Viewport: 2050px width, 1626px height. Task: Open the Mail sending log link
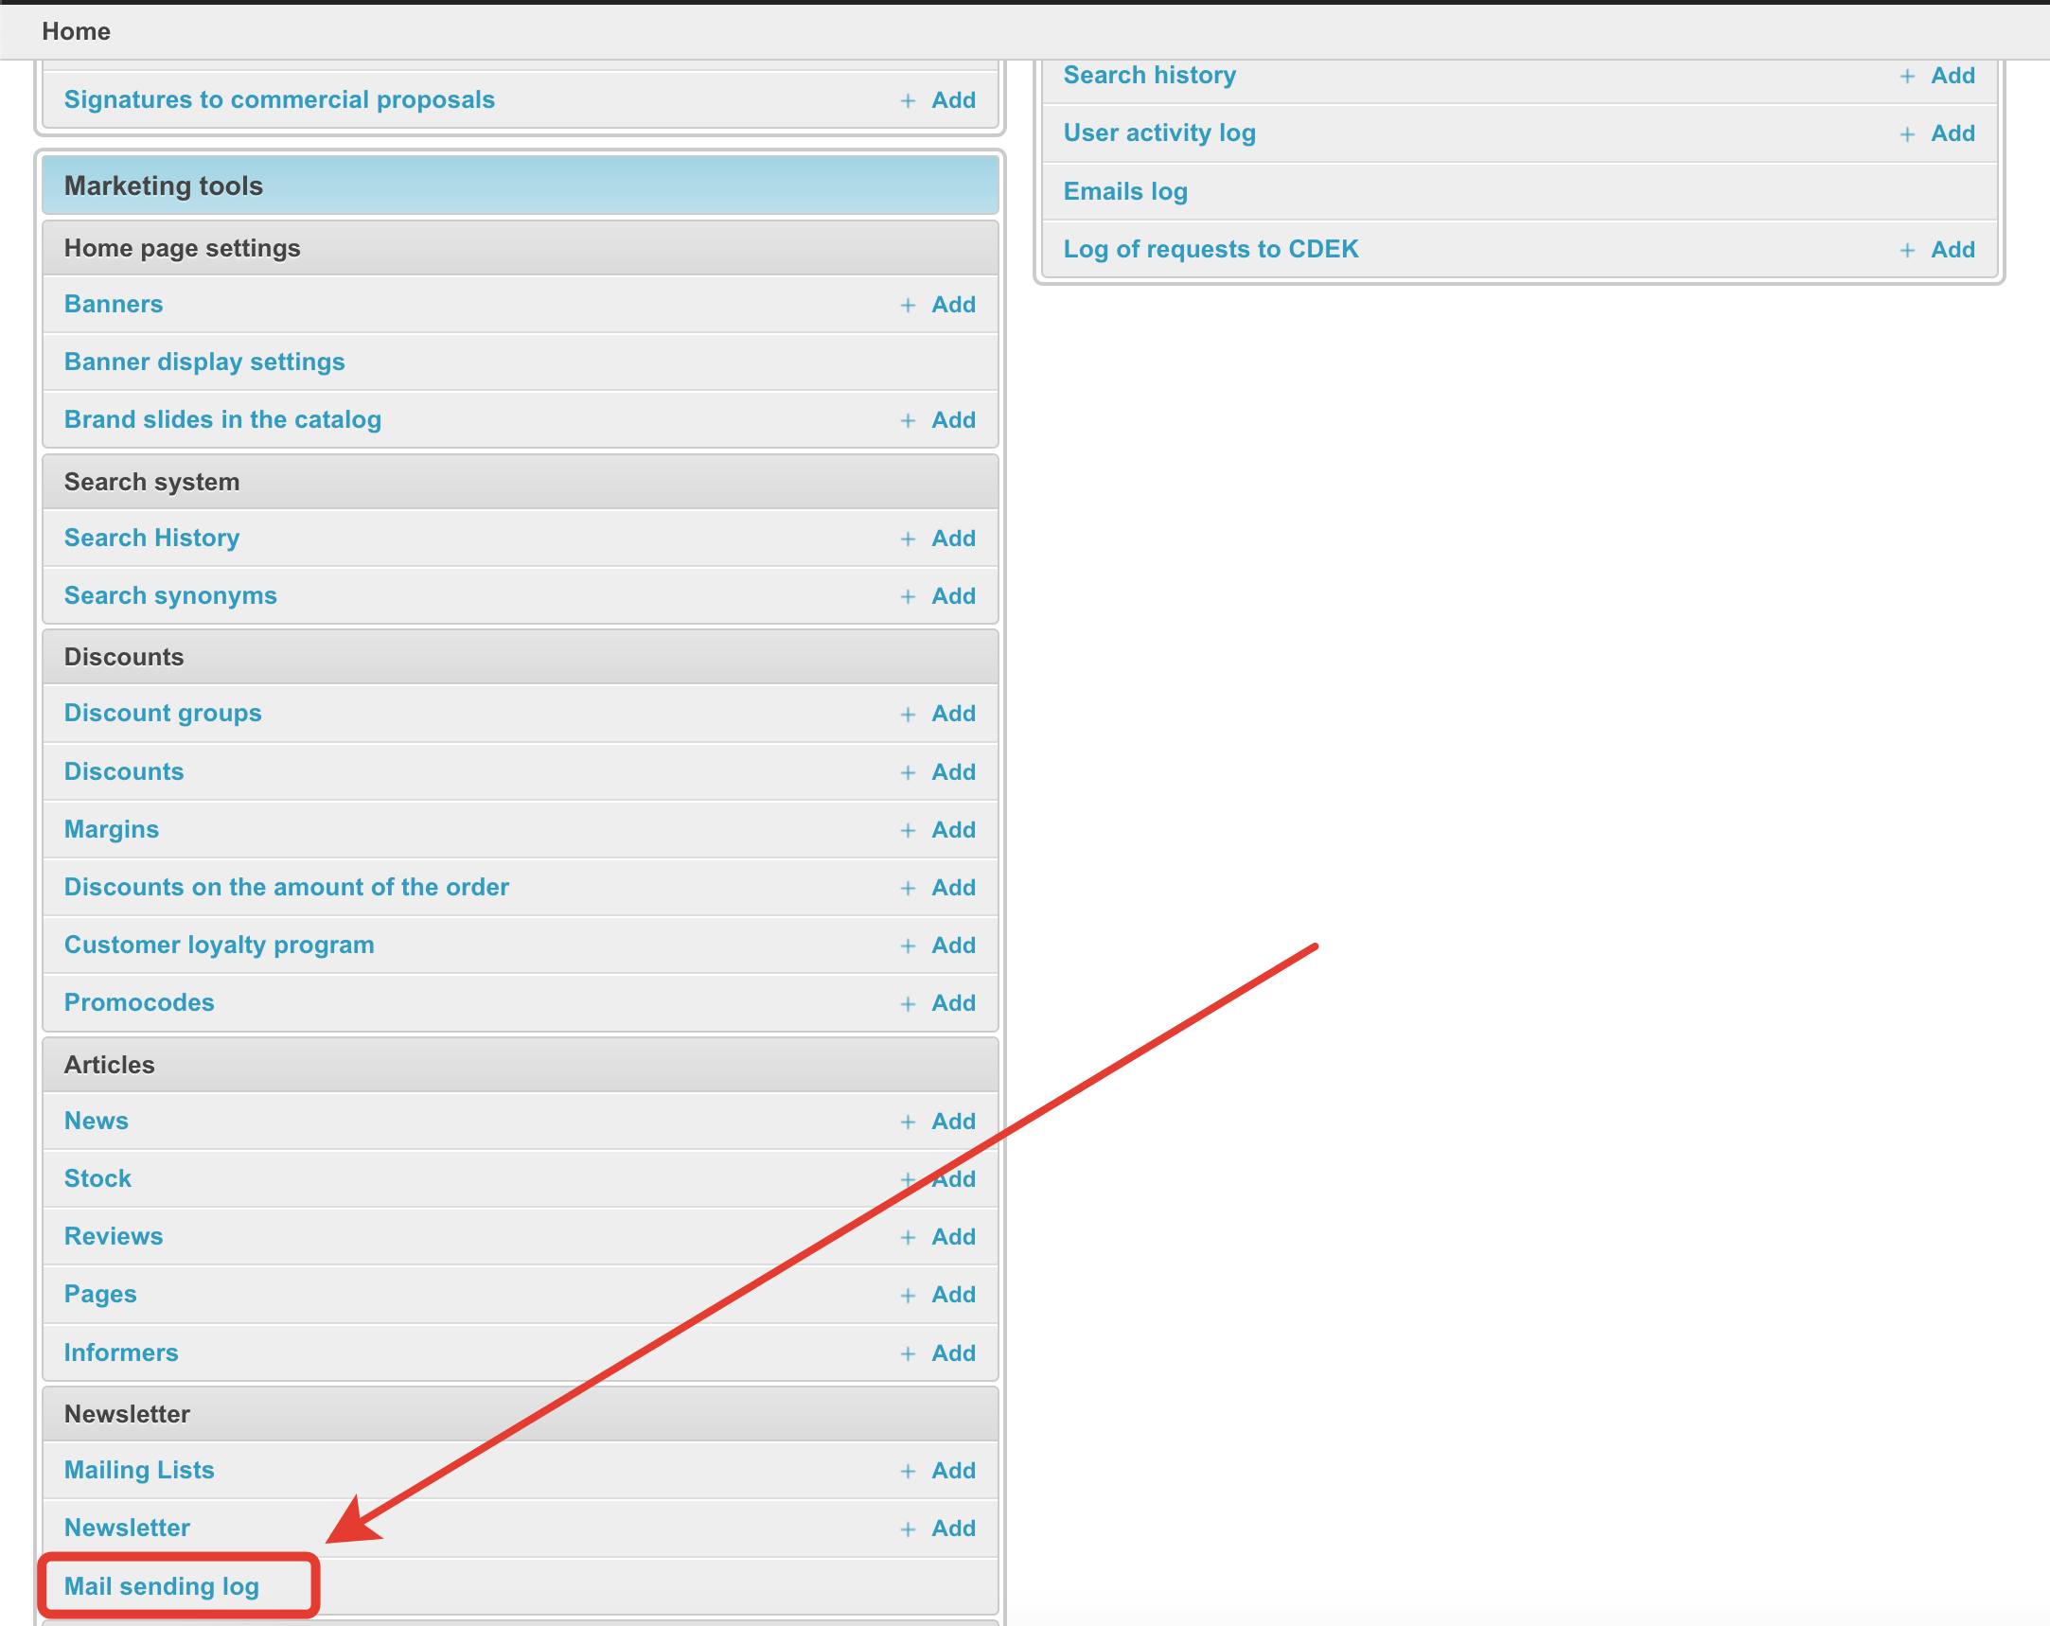click(162, 1586)
